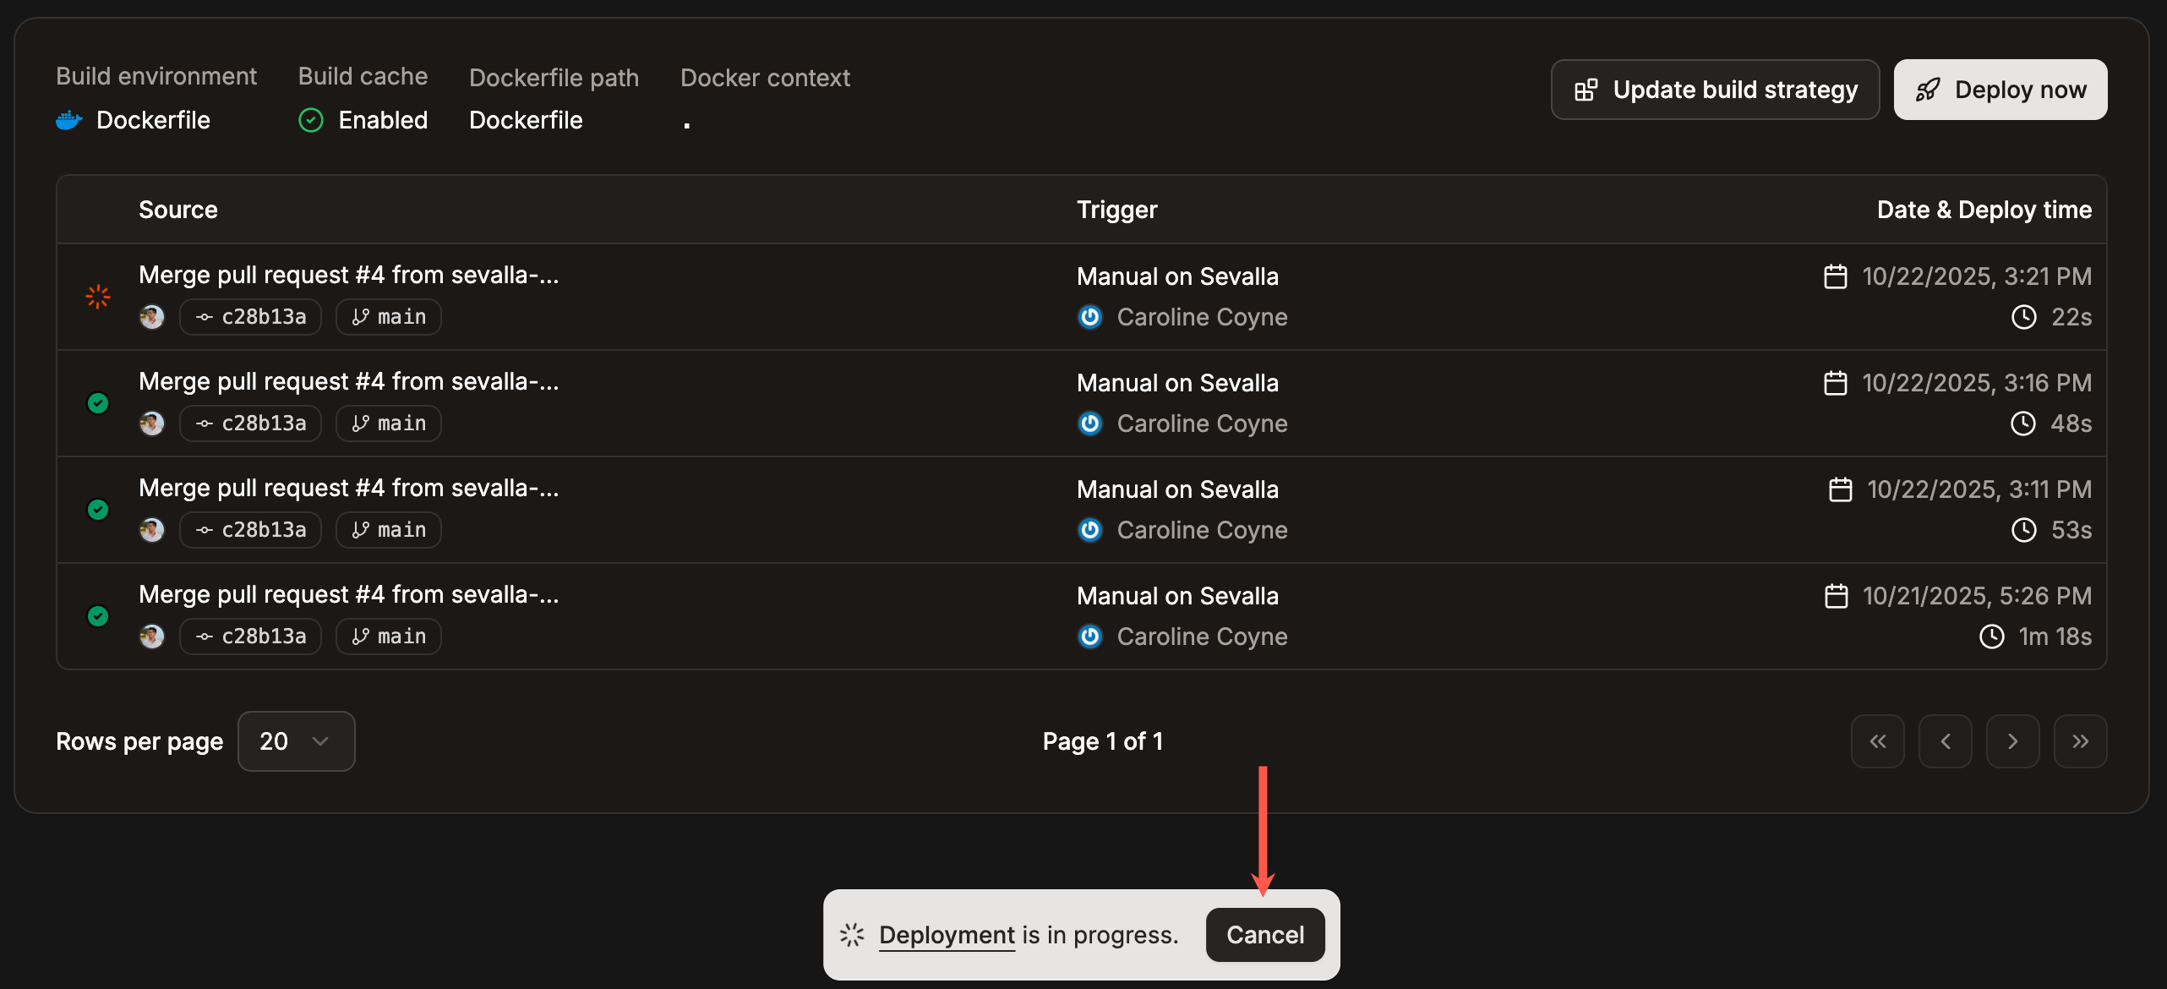Click the Deploy now rocket button
The height and width of the screenshot is (989, 2167).
(2000, 90)
